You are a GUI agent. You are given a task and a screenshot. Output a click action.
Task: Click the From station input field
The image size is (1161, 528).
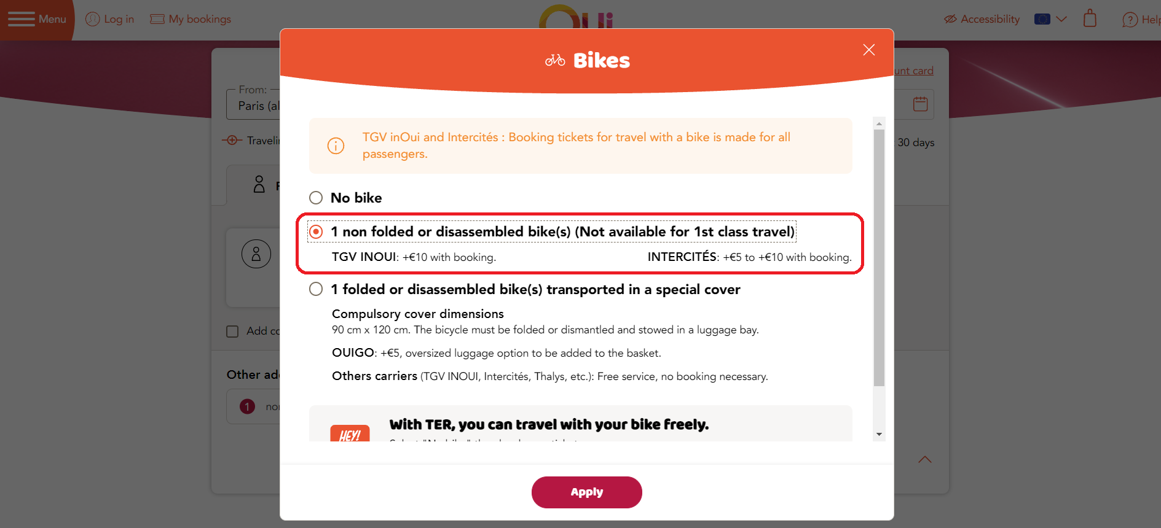coord(253,104)
